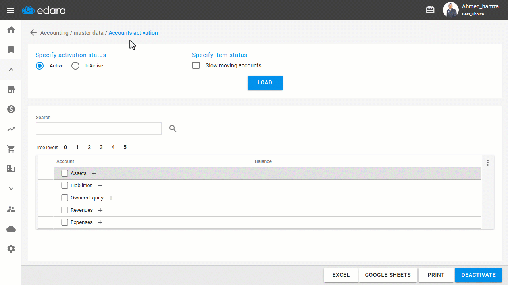508x285 pixels.
Task: Click into the Search input field
Action: tap(98, 128)
